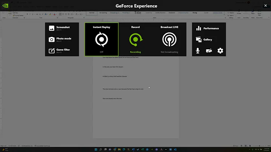Click the green Record icon
271x152 pixels.
pyautogui.click(x=135, y=40)
